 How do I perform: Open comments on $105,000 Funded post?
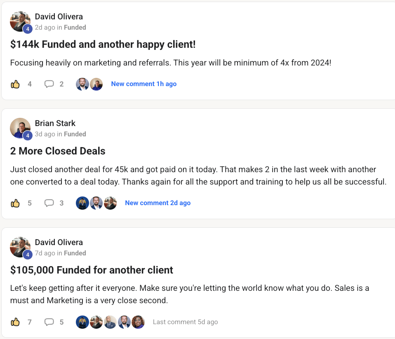click(x=49, y=322)
